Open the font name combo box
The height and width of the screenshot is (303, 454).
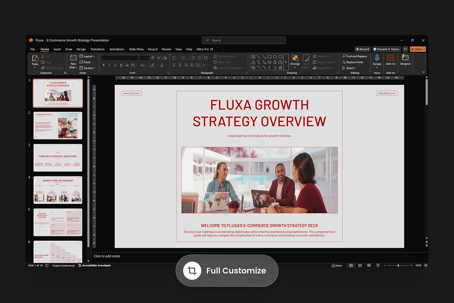coord(120,58)
